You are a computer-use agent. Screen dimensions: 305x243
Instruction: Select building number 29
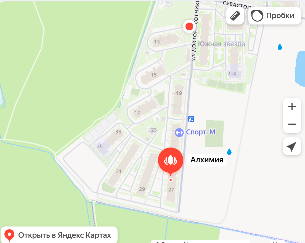pos(142,189)
